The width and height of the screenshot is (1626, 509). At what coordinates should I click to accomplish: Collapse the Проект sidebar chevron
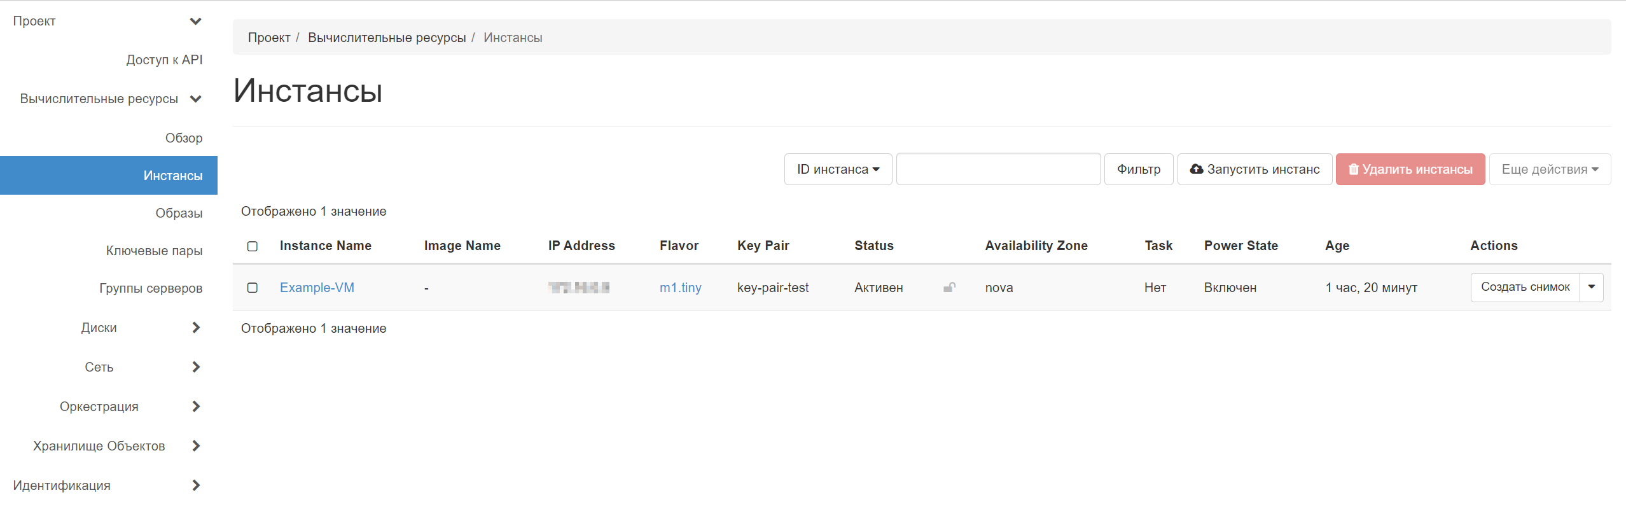click(195, 21)
